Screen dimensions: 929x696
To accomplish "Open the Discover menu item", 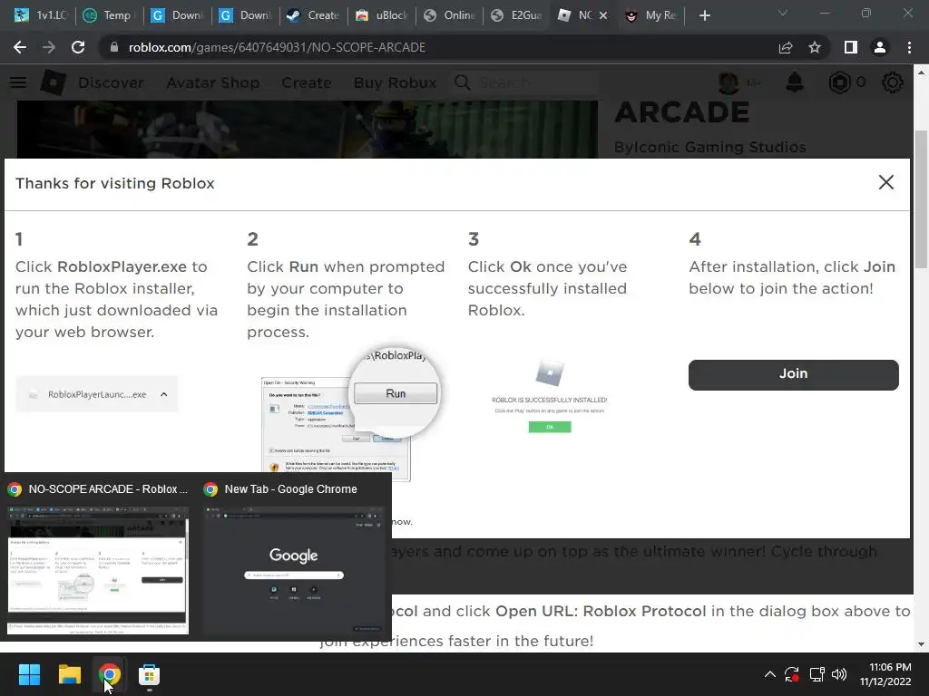I will (111, 82).
